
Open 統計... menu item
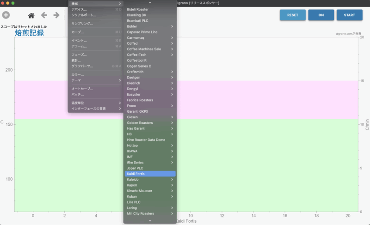click(96, 61)
